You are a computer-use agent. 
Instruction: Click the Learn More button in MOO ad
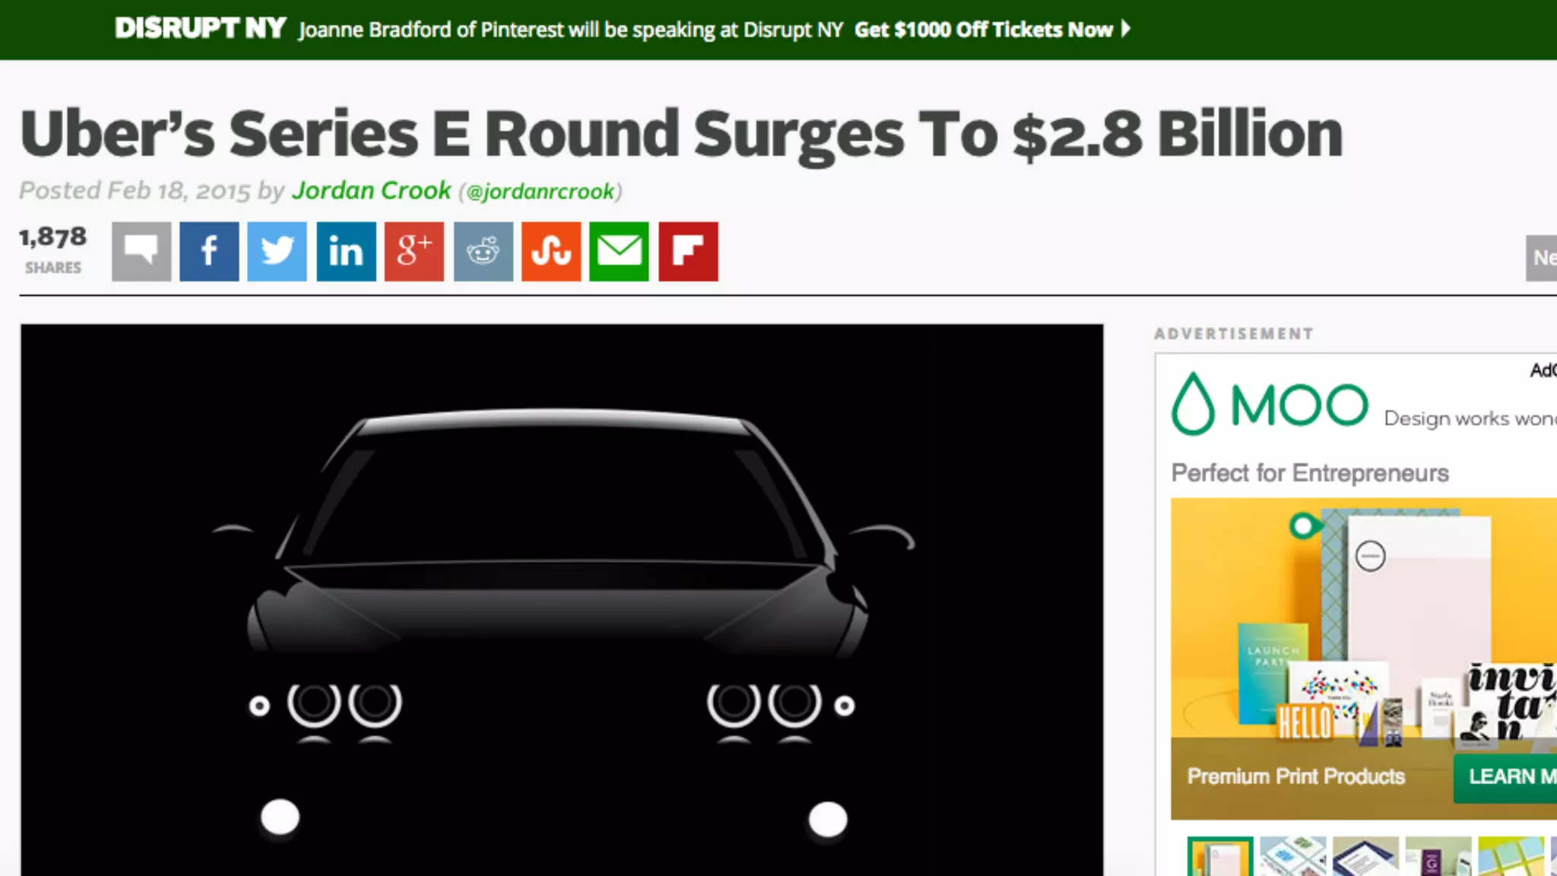pos(1505,777)
